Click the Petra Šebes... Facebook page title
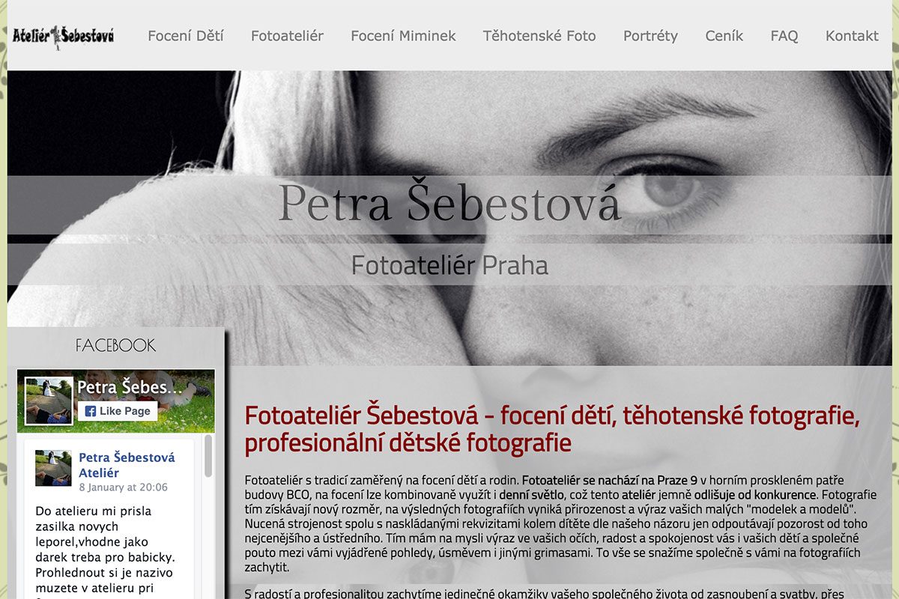The height and width of the screenshot is (599, 899). [x=130, y=387]
